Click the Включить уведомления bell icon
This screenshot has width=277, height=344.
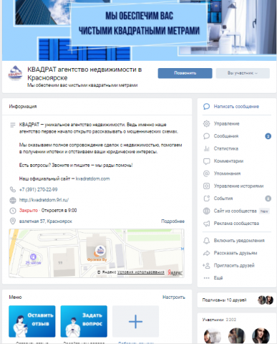tap(206, 241)
